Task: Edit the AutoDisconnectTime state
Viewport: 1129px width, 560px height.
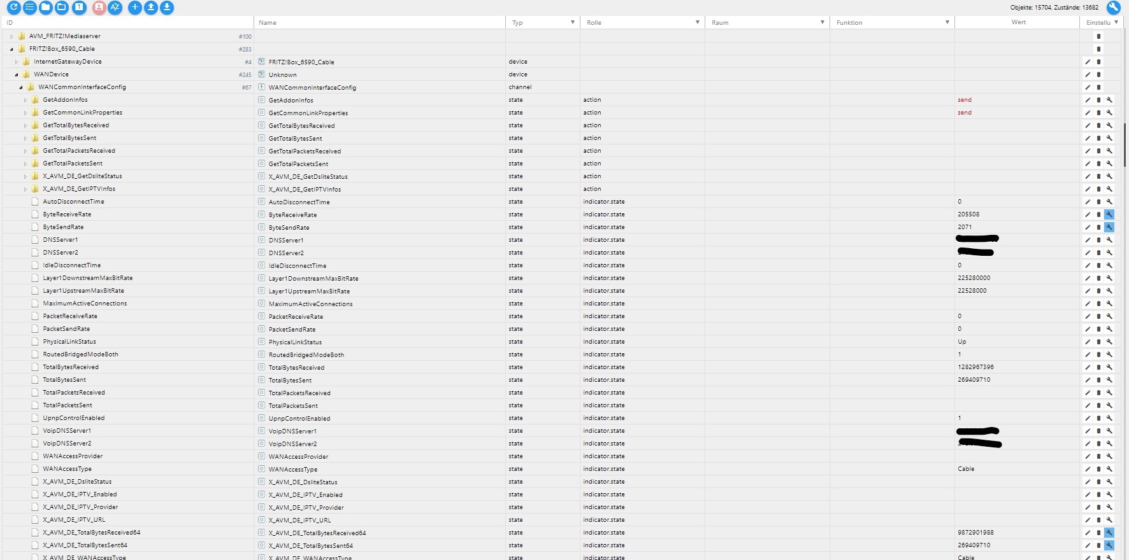Action: [1088, 202]
